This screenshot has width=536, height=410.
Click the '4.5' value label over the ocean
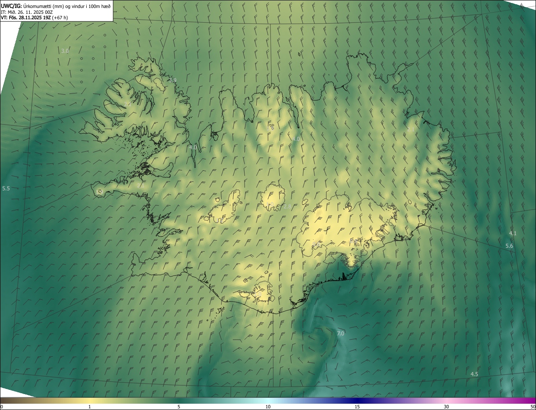[x=474, y=374]
